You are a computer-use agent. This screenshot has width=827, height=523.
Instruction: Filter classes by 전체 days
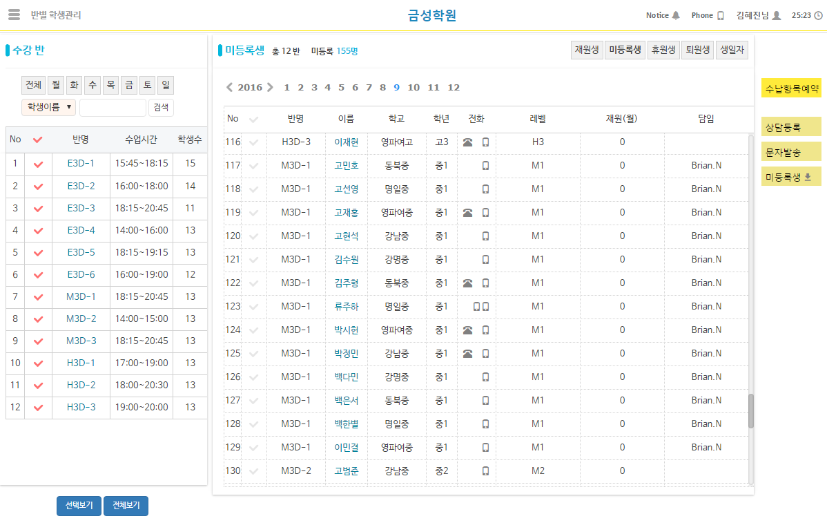coord(33,85)
